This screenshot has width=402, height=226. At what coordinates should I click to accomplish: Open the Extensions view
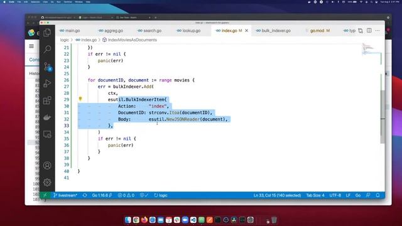click(x=47, y=100)
